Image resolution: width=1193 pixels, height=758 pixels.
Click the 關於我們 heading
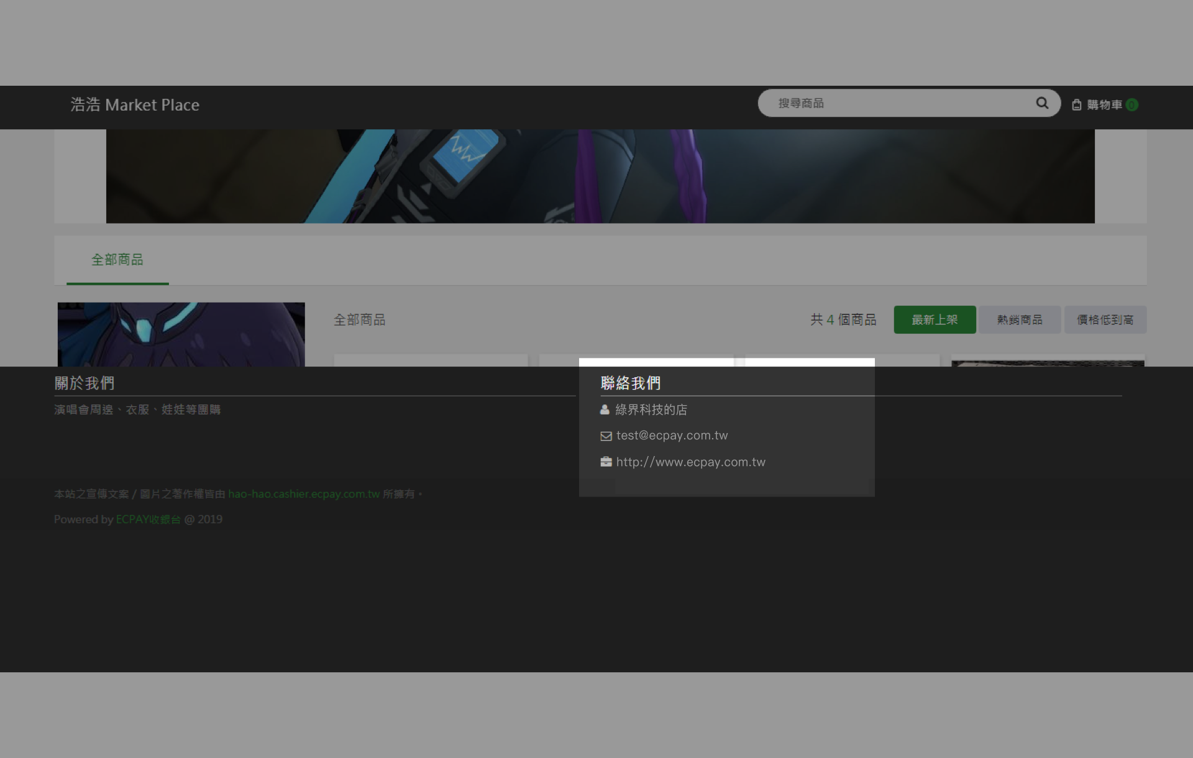[x=85, y=383]
